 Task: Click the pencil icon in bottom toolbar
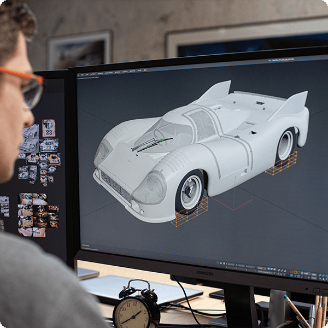(x=279, y=270)
